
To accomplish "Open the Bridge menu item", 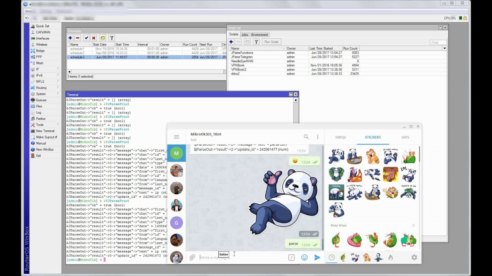I will coord(40,51).
